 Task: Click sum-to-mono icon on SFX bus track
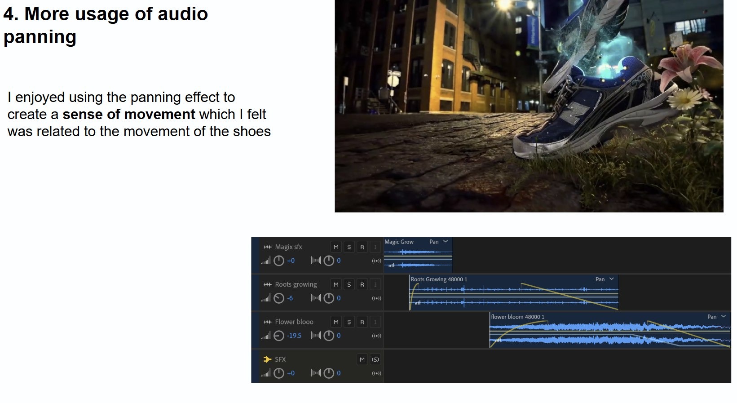coord(376,373)
